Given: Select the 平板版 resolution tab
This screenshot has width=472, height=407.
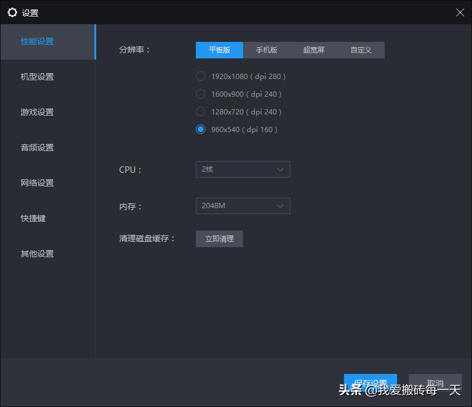Looking at the screenshot, I should tap(219, 50).
